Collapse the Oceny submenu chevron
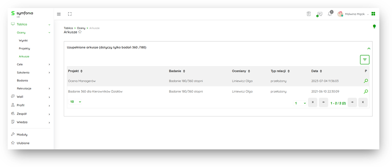Viewport: 392px width, 167px height. [49, 33]
